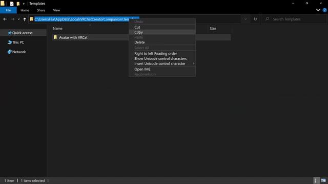Viewport: 328px width, 184px height.
Task: Choose Cut from context menu
Action: point(162,27)
